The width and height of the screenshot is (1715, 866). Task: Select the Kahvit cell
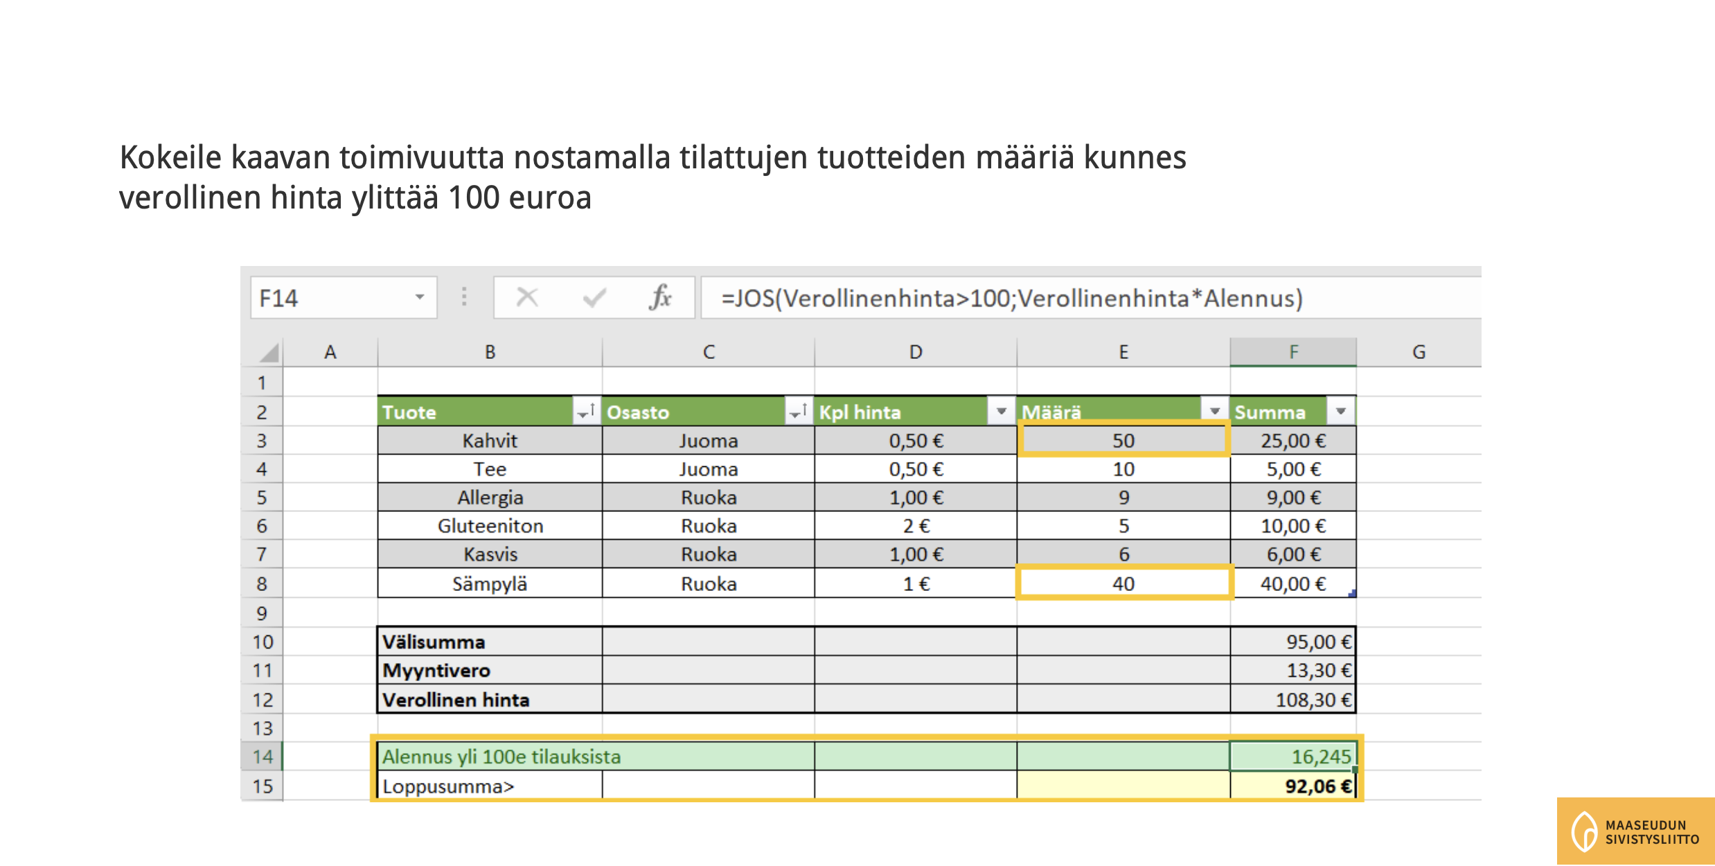490,441
